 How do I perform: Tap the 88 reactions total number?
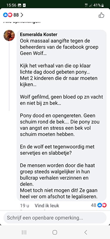[x=16, y=15]
